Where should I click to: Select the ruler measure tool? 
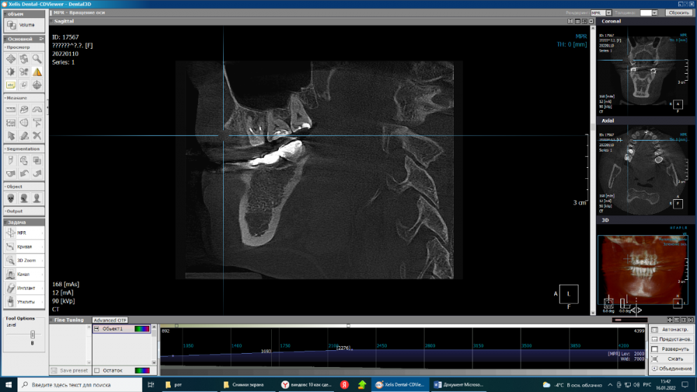(11, 109)
